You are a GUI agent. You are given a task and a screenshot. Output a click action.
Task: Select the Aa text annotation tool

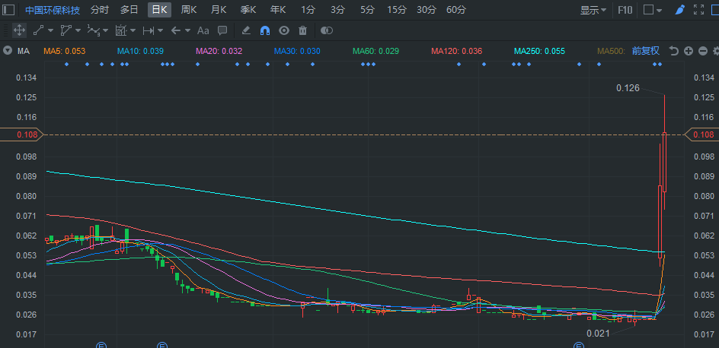(x=203, y=30)
